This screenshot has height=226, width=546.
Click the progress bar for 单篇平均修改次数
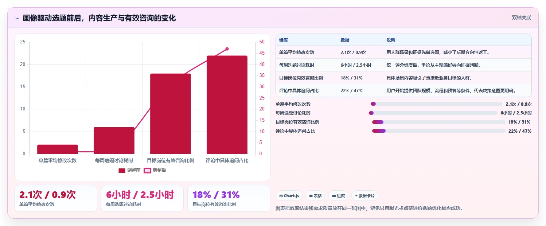[437, 104]
